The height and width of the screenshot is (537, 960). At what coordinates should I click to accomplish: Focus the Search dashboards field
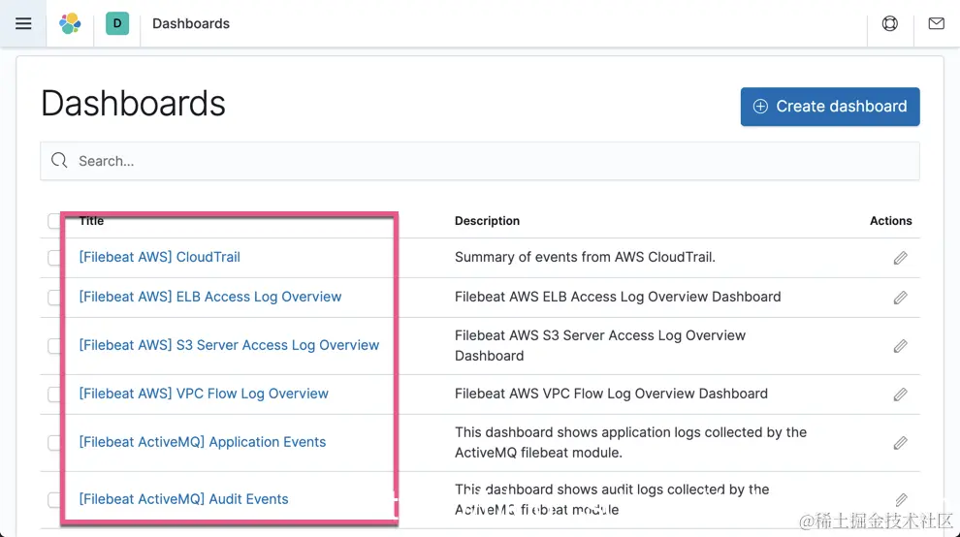pos(479,161)
